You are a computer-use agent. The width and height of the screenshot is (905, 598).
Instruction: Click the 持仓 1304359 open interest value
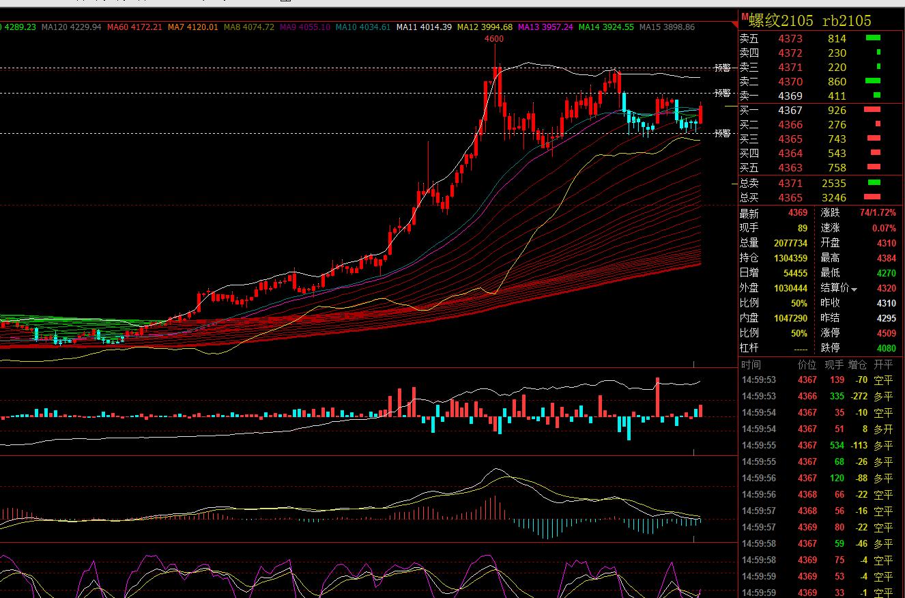click(x=790, y=258)
